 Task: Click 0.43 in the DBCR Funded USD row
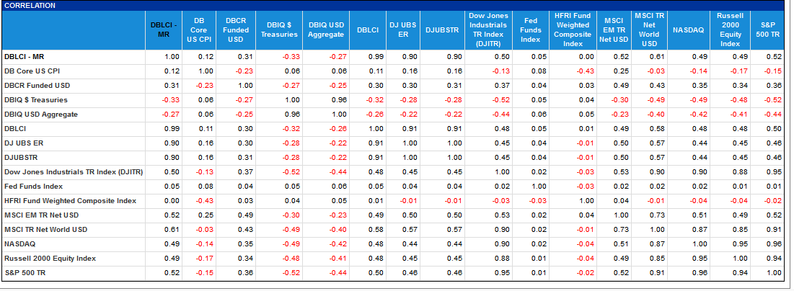[656, 86]
